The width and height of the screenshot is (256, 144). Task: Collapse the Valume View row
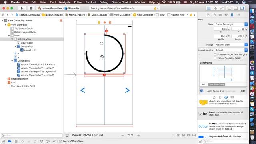pos(12,39)
